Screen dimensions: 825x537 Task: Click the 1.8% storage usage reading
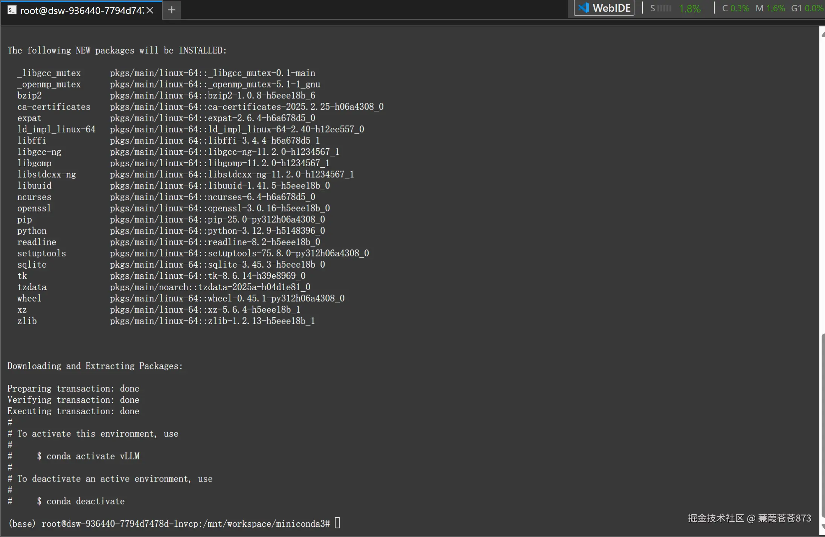pos(689,8)
